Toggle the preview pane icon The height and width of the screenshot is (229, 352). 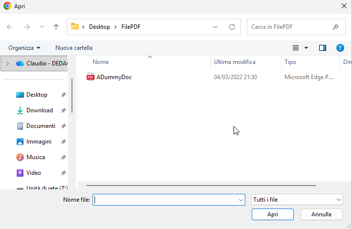(x=323, y=48)
